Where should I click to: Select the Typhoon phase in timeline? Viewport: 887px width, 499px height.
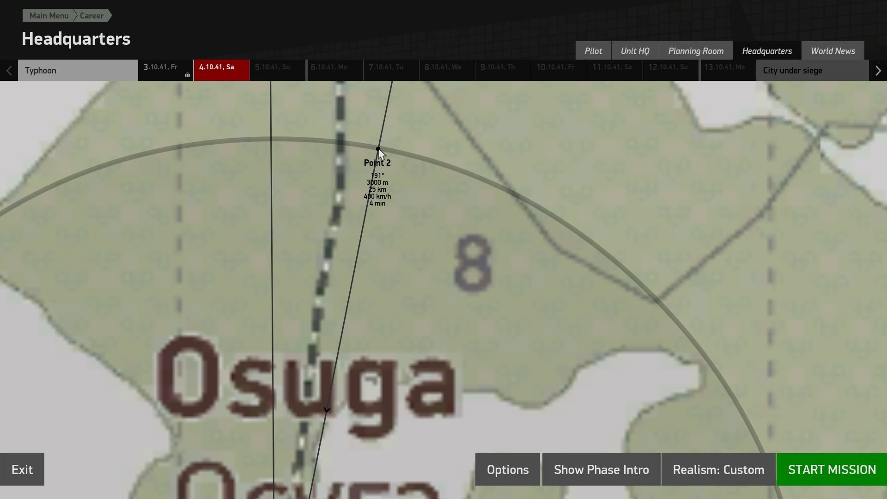coord(78,70)
